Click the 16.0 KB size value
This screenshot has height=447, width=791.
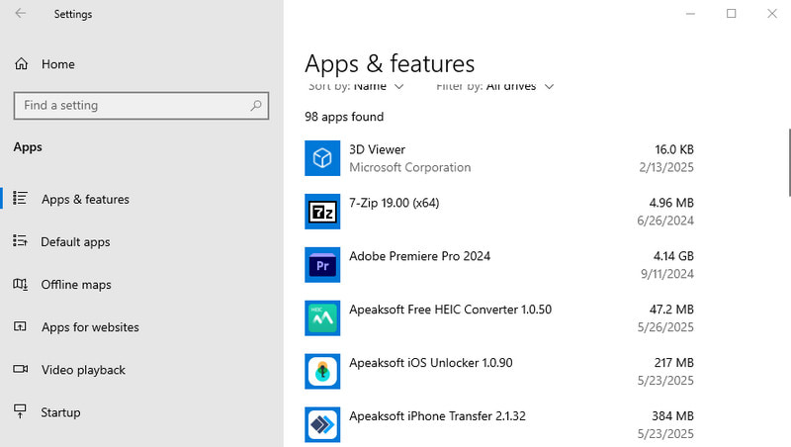pos(674,150)
